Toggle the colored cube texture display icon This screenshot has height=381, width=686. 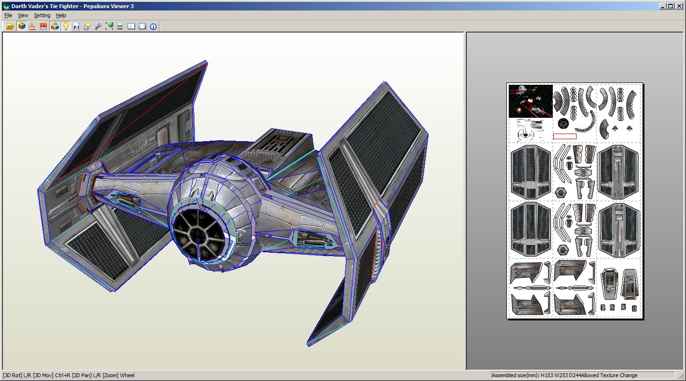pos(21,26)
